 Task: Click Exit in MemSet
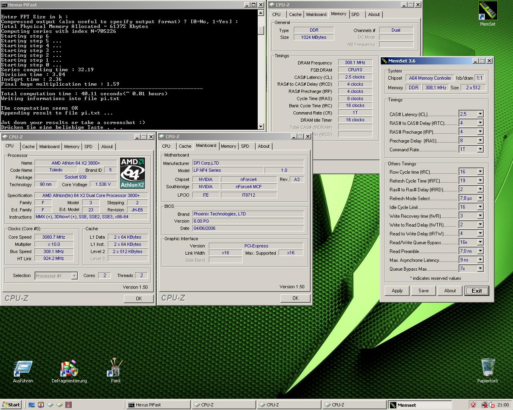coord(477,291)
